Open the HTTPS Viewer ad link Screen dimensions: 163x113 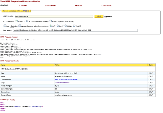(23, 6)
